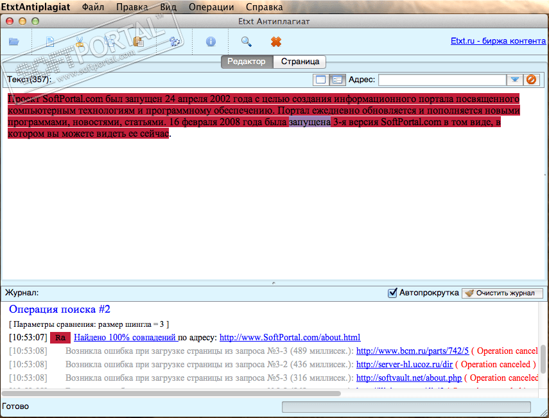Click the scissors cut icon
The height and width of the screenshot is (418, 549).
pyautogui.click(x=80, y=42)
